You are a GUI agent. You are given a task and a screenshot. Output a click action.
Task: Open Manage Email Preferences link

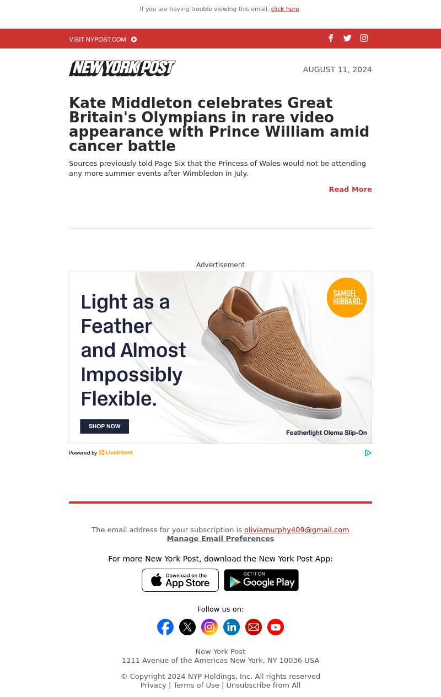tap(220, 539)
